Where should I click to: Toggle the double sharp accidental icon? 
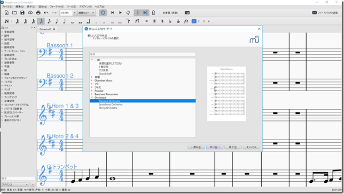pos(146,21)
